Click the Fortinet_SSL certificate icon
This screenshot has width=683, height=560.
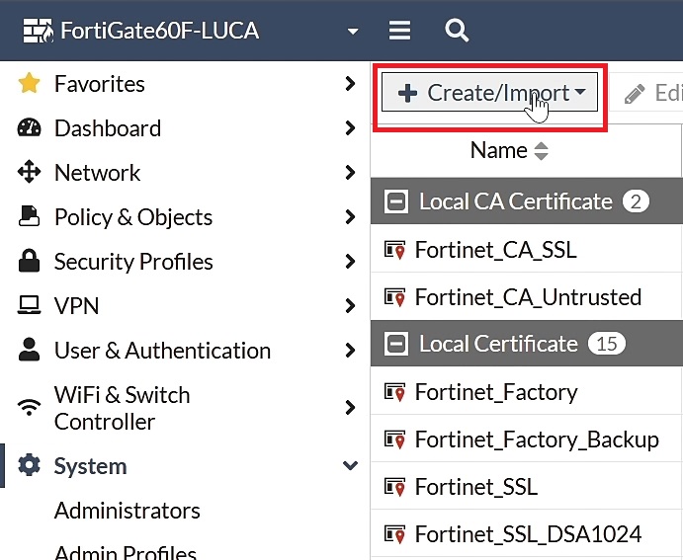click(395, 487)
